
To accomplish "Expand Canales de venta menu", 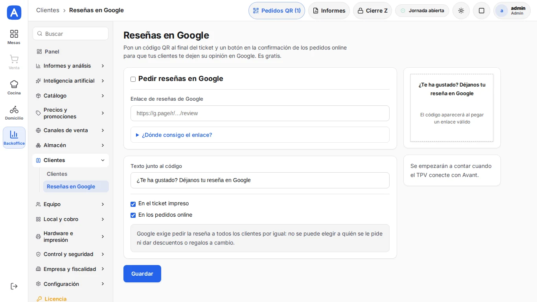I will (70, 130).
